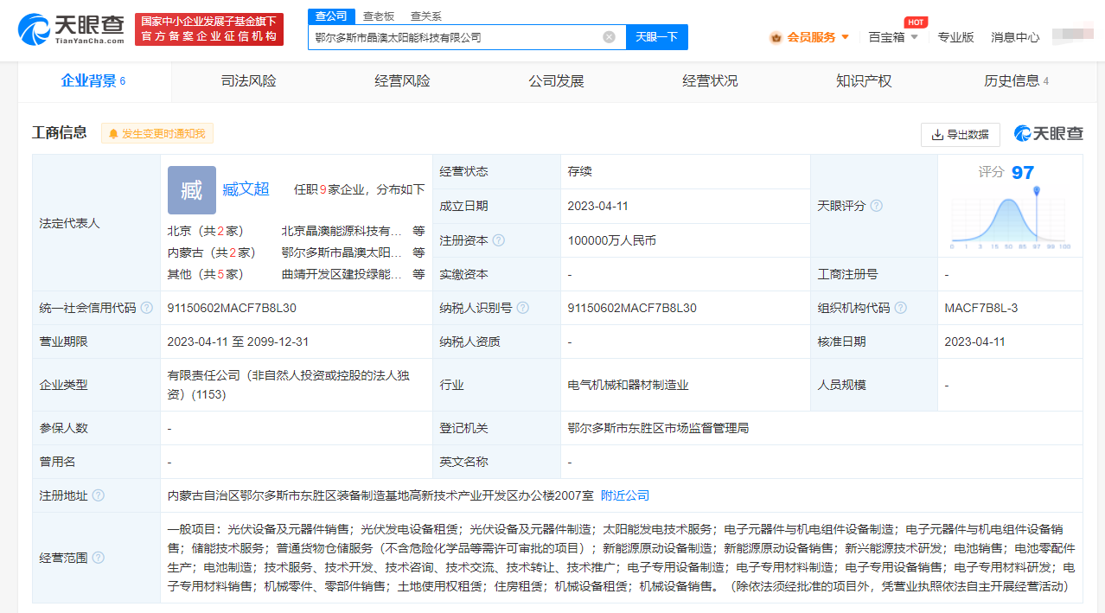Image resolution: width=1105 pixels, height=613 pixels.
Task: Click the 成立日期 value 2023-04-11
Action: click(598, 206)
